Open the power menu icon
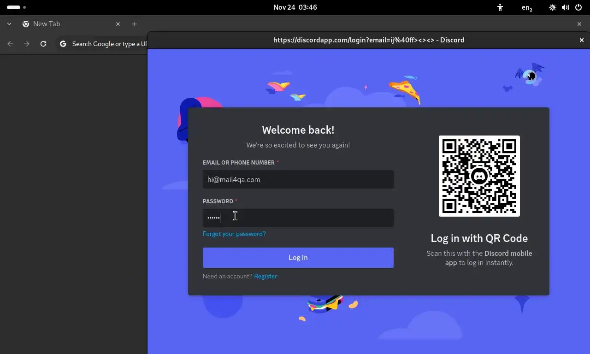 (578, 7)
